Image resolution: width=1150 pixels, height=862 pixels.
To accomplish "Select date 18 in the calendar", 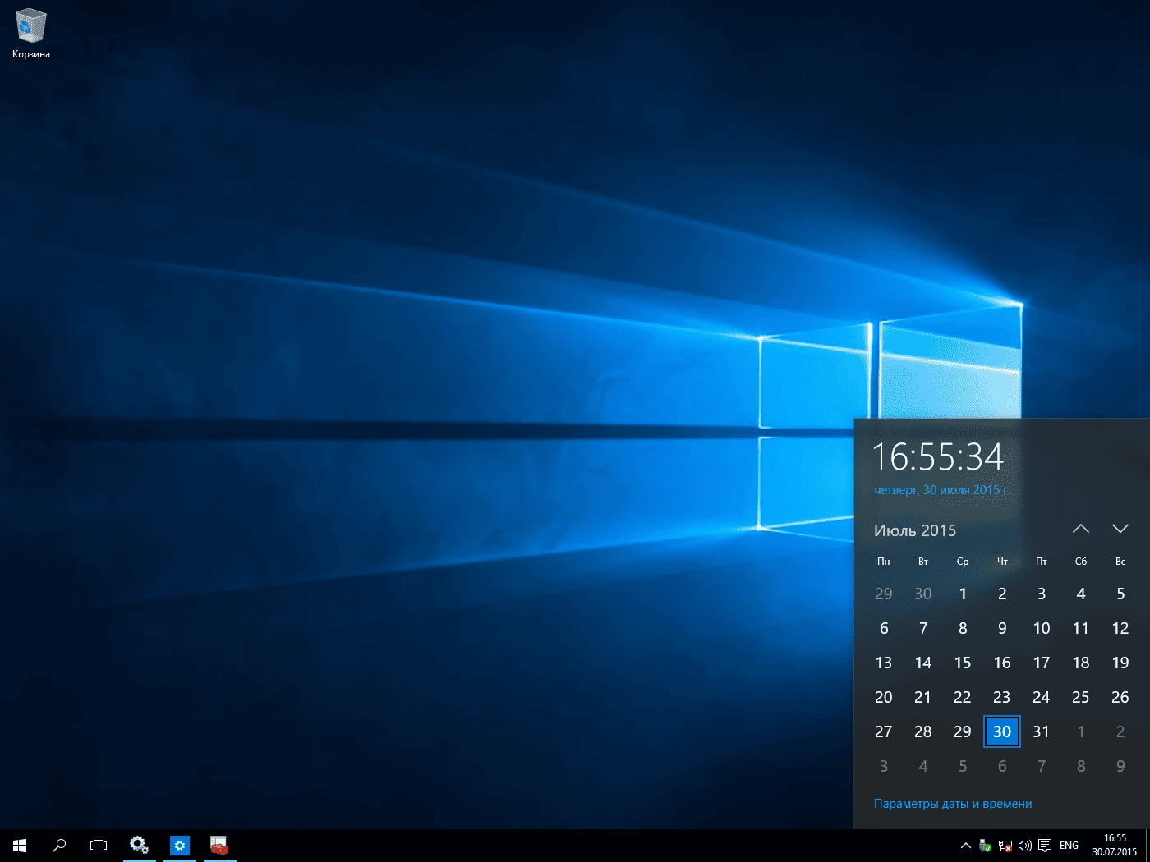I will tap(1081, 663).
